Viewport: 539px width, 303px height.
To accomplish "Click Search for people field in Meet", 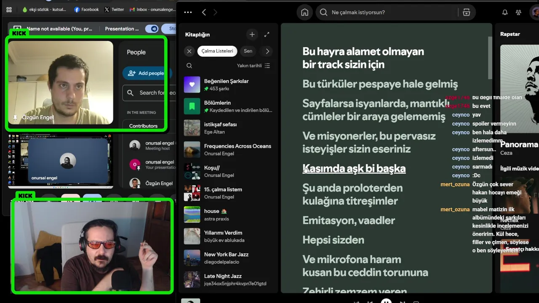I will click(149, 93).
